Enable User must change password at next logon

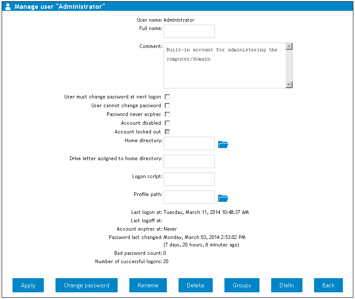point(167,97)
